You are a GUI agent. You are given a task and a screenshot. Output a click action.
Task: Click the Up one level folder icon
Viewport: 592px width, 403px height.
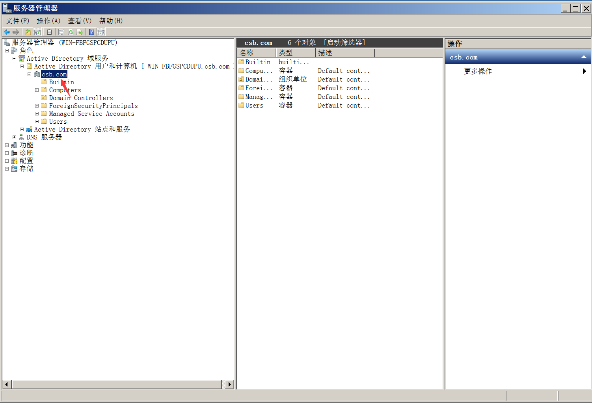(x=28, y=32)
